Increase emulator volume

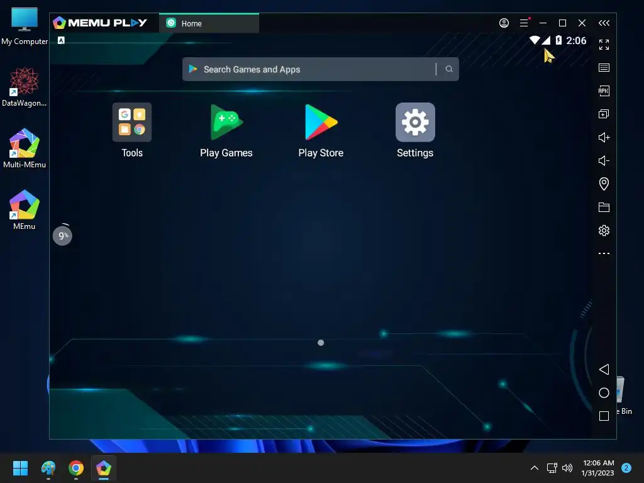point(604,137)
